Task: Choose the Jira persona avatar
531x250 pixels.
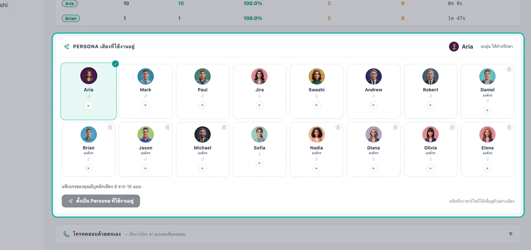Action: [x=259, y=76]
